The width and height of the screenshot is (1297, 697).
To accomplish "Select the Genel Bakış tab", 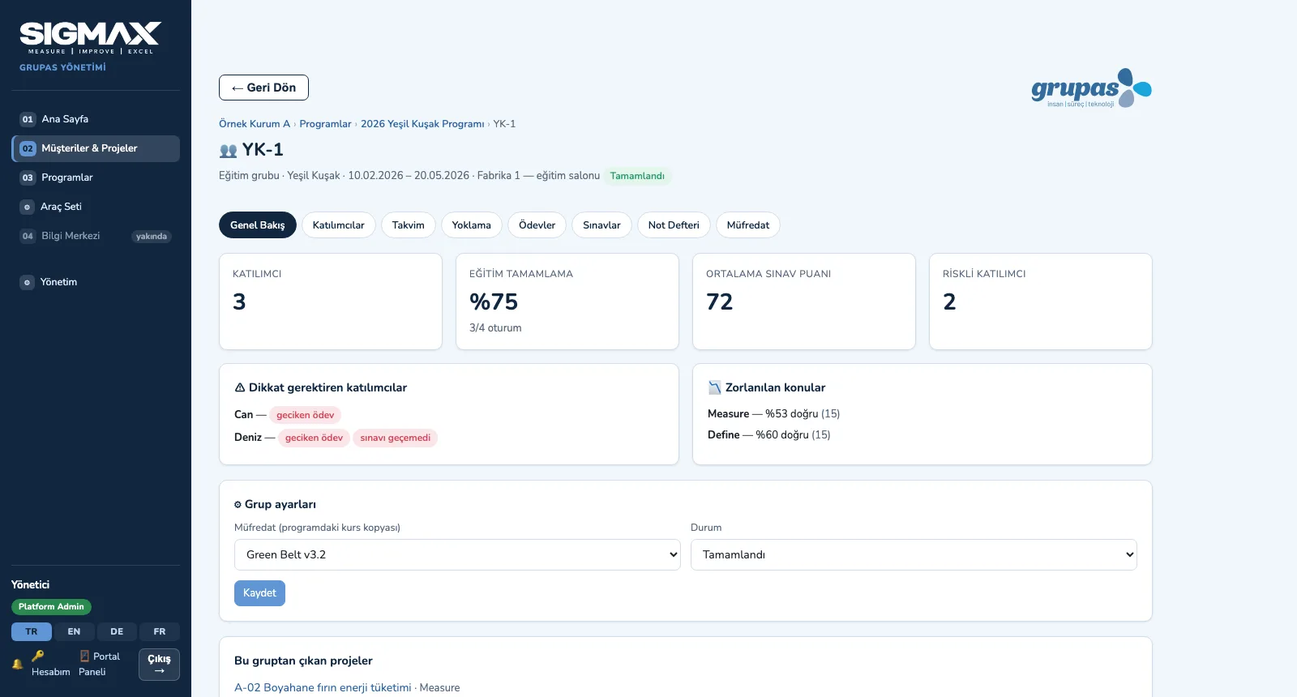I will (257, 225).
